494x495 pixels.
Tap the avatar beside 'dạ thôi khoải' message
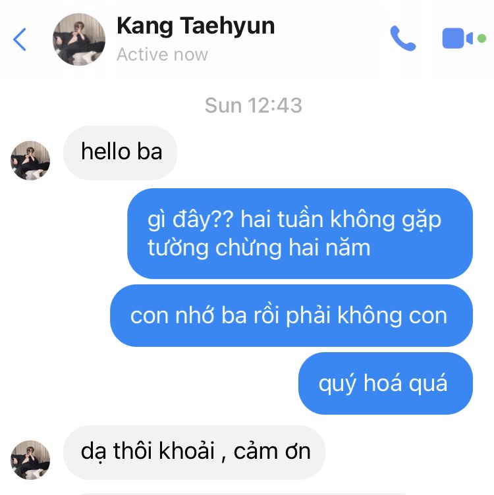[x=30, y=460]
